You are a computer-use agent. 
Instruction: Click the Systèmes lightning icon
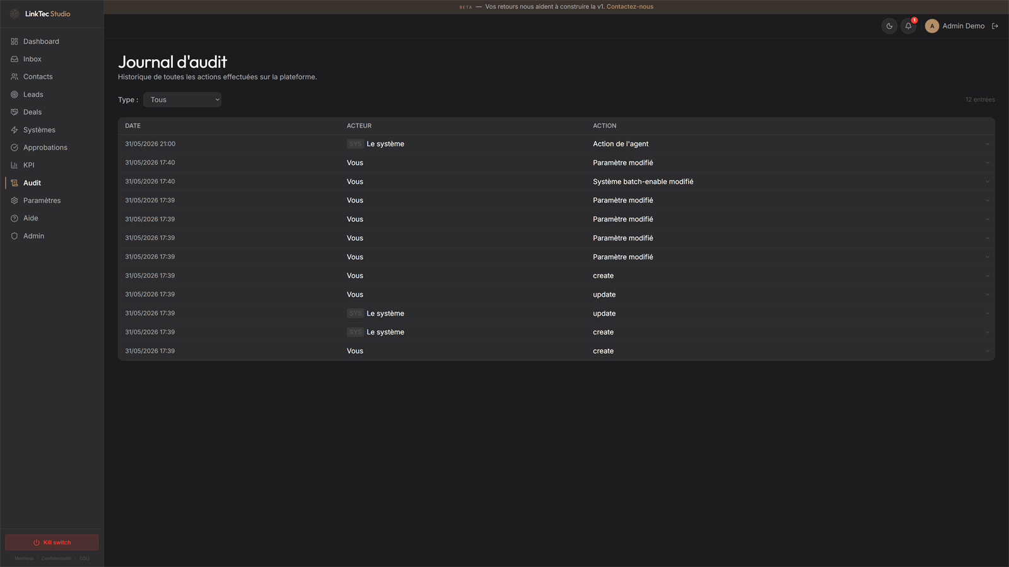click(15, 130)
